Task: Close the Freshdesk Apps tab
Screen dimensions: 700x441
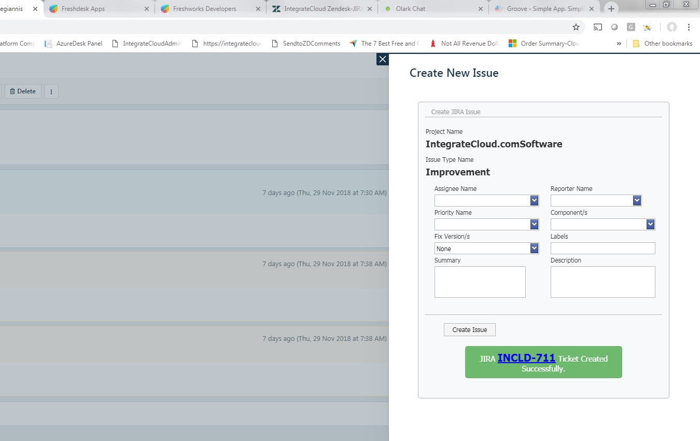Action: [x=147, y=9]
